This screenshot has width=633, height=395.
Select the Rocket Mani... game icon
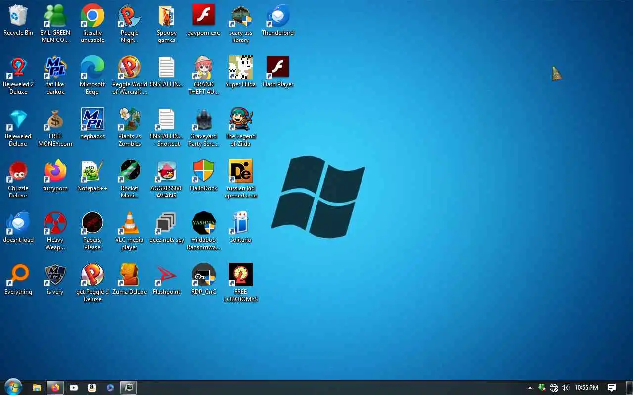130,179
